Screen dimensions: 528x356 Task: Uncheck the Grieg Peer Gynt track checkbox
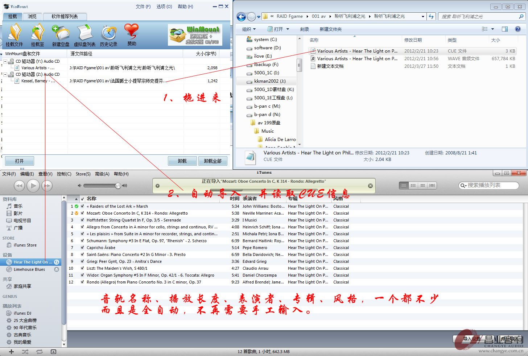[83, 261]
